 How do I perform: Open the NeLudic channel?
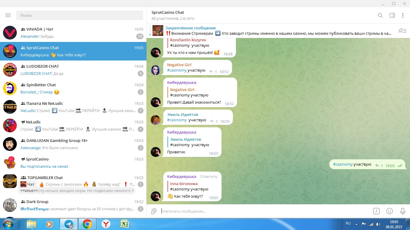73,125
